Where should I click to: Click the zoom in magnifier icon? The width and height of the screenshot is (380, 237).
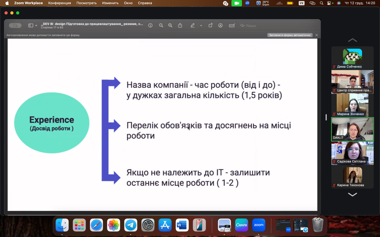click(170, 25)
